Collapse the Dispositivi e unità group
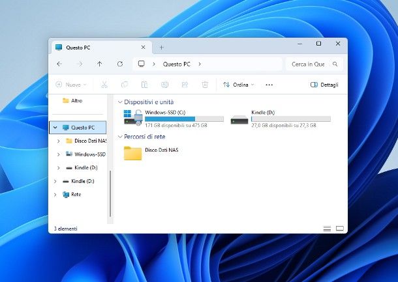The image size is (398, 282). tap(120, 102)
